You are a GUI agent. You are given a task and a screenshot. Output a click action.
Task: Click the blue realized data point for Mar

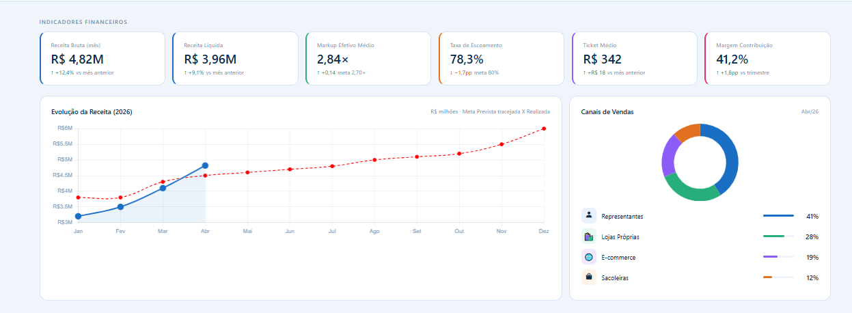coord(163,188)
